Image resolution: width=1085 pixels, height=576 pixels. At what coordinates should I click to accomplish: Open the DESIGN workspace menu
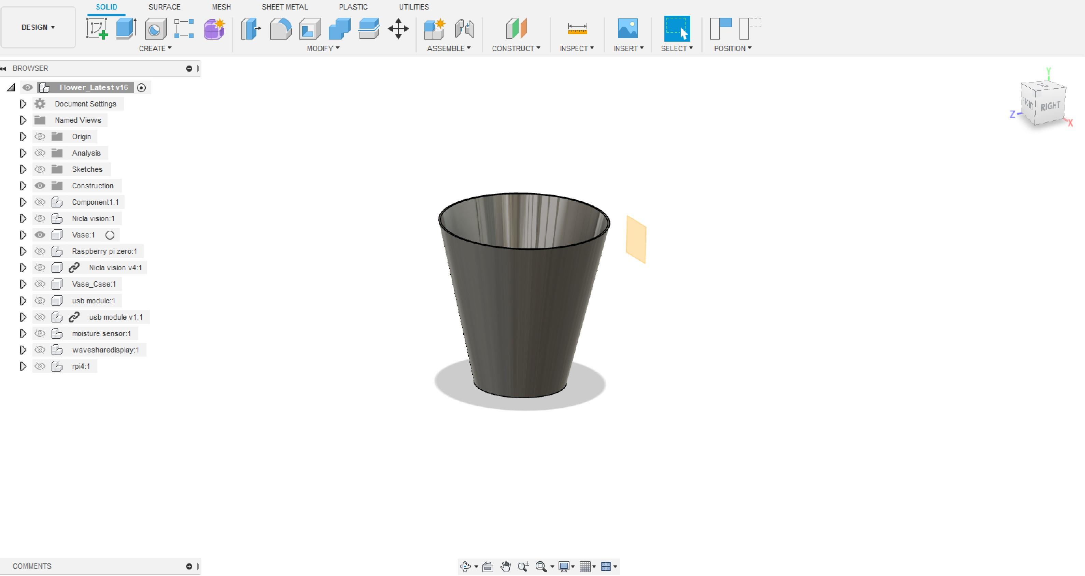click(38, 27)
